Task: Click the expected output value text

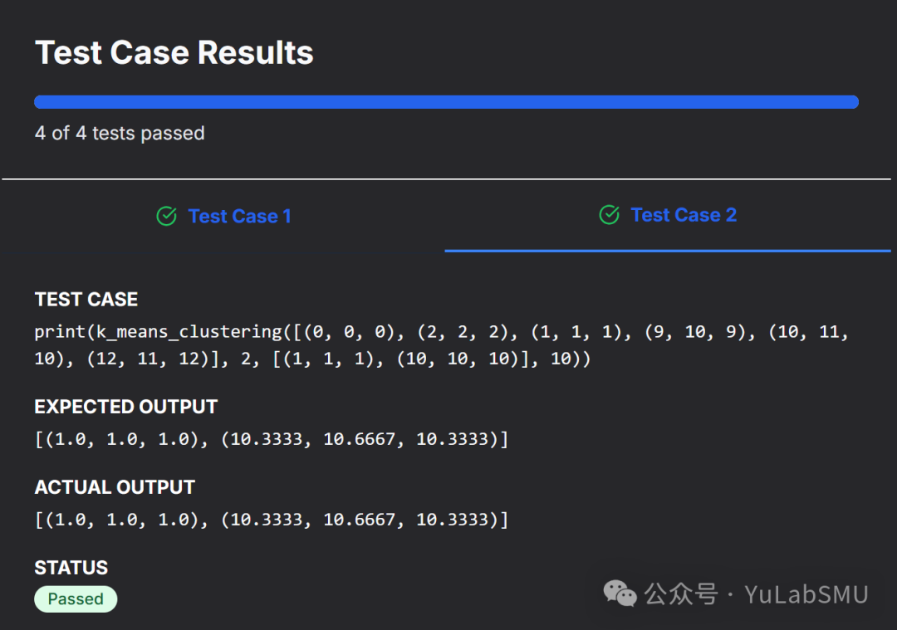Action: pyautogui.click(x=271, y=439)
